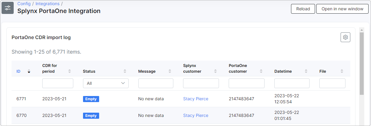This screenshot has height=126, width=371.
Task: Click the Datetime column header text
Action: point(283,71)
